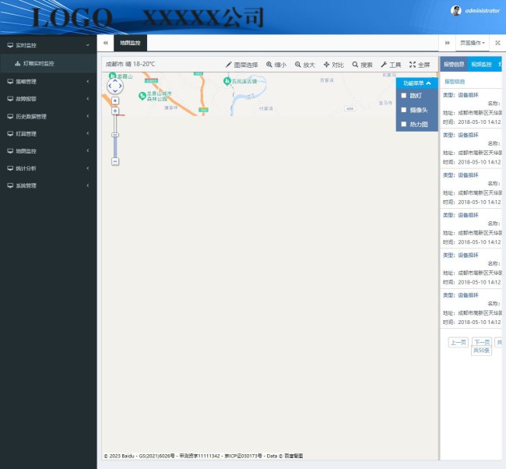The height and width of the screenshot is (469, 506).
Task: Click the monitor icon beside 策略管理
Action: pyautogui.click(x=10, y=81)
